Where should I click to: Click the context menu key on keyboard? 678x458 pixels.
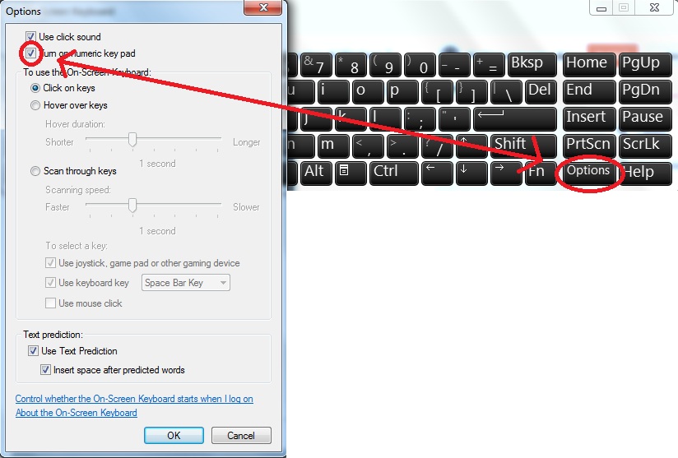click(x=351, y=173)
